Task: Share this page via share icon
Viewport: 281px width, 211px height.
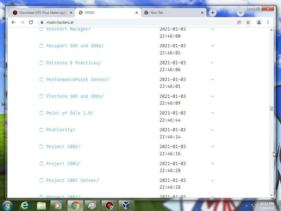Action: [x=239, y=22]
